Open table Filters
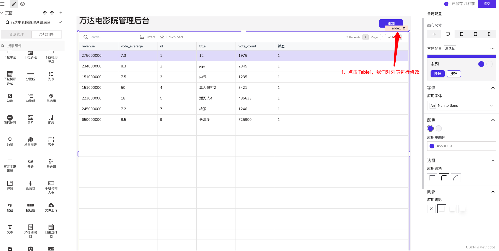 click(x=148, y=37)
